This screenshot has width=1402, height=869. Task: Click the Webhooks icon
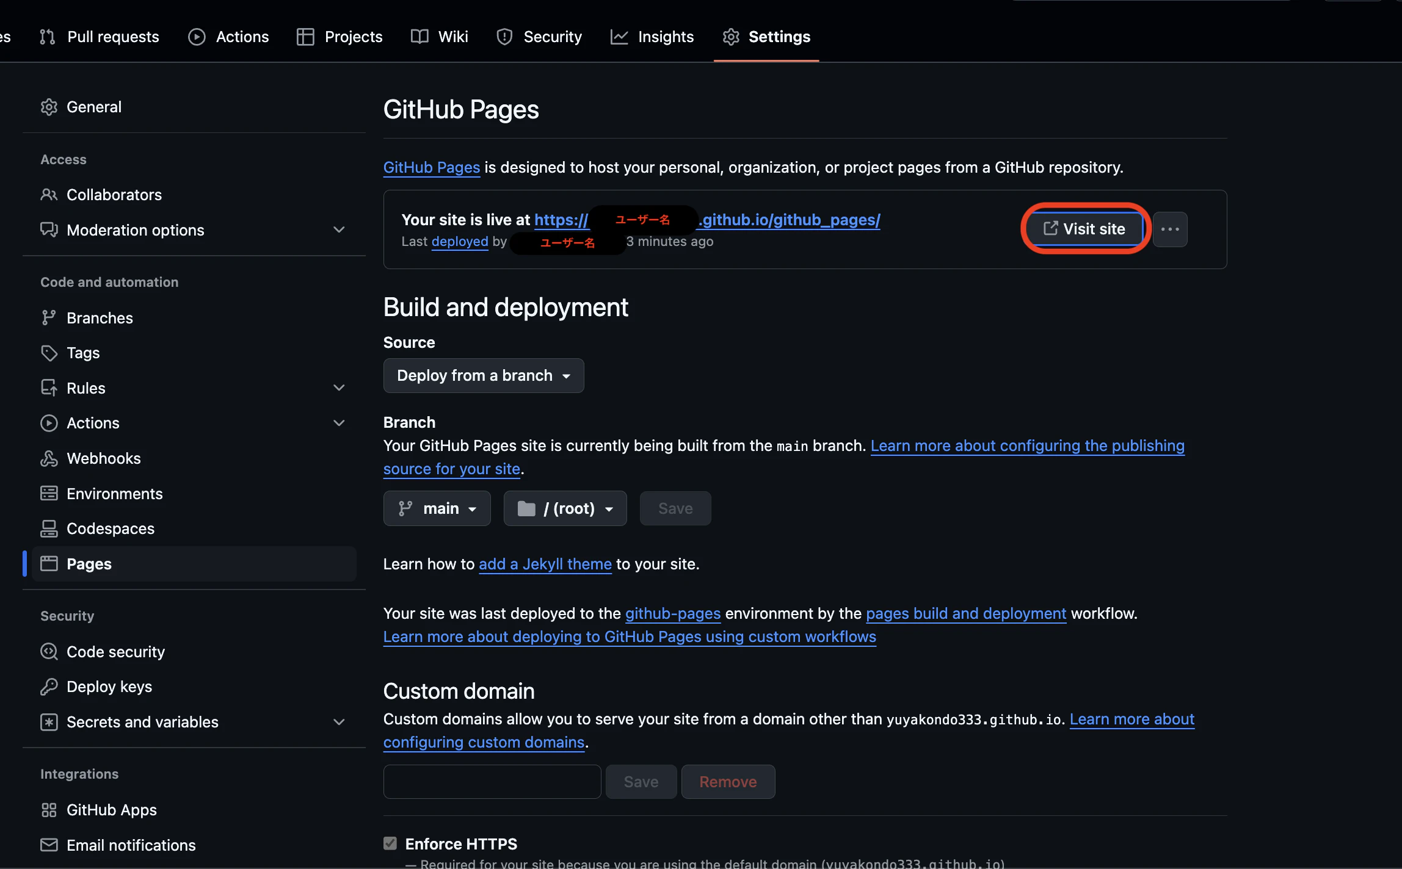tap(49, 458)
